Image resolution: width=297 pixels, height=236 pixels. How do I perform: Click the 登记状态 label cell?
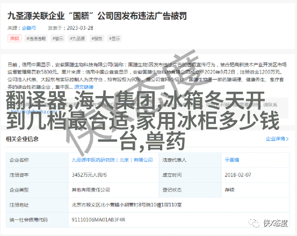point(190,190)
